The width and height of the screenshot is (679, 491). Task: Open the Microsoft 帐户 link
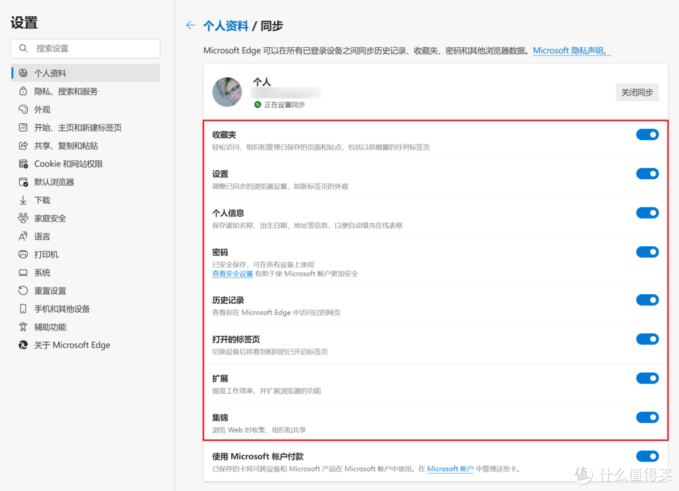[x=450, y=469]
